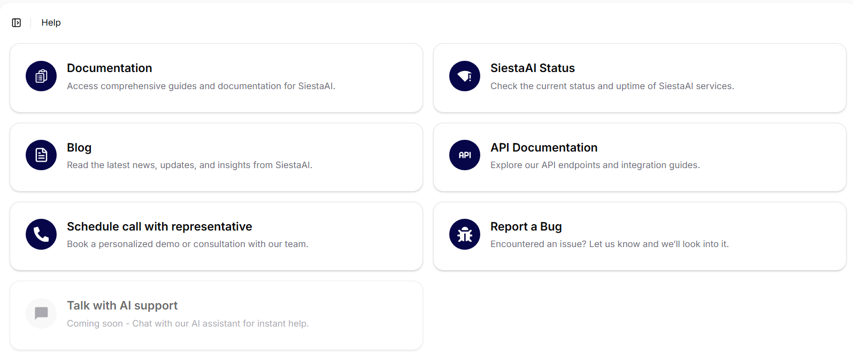Click the phone icon for scheduling a call
This screenshot has height=357, width=853.
pos(41,234)
